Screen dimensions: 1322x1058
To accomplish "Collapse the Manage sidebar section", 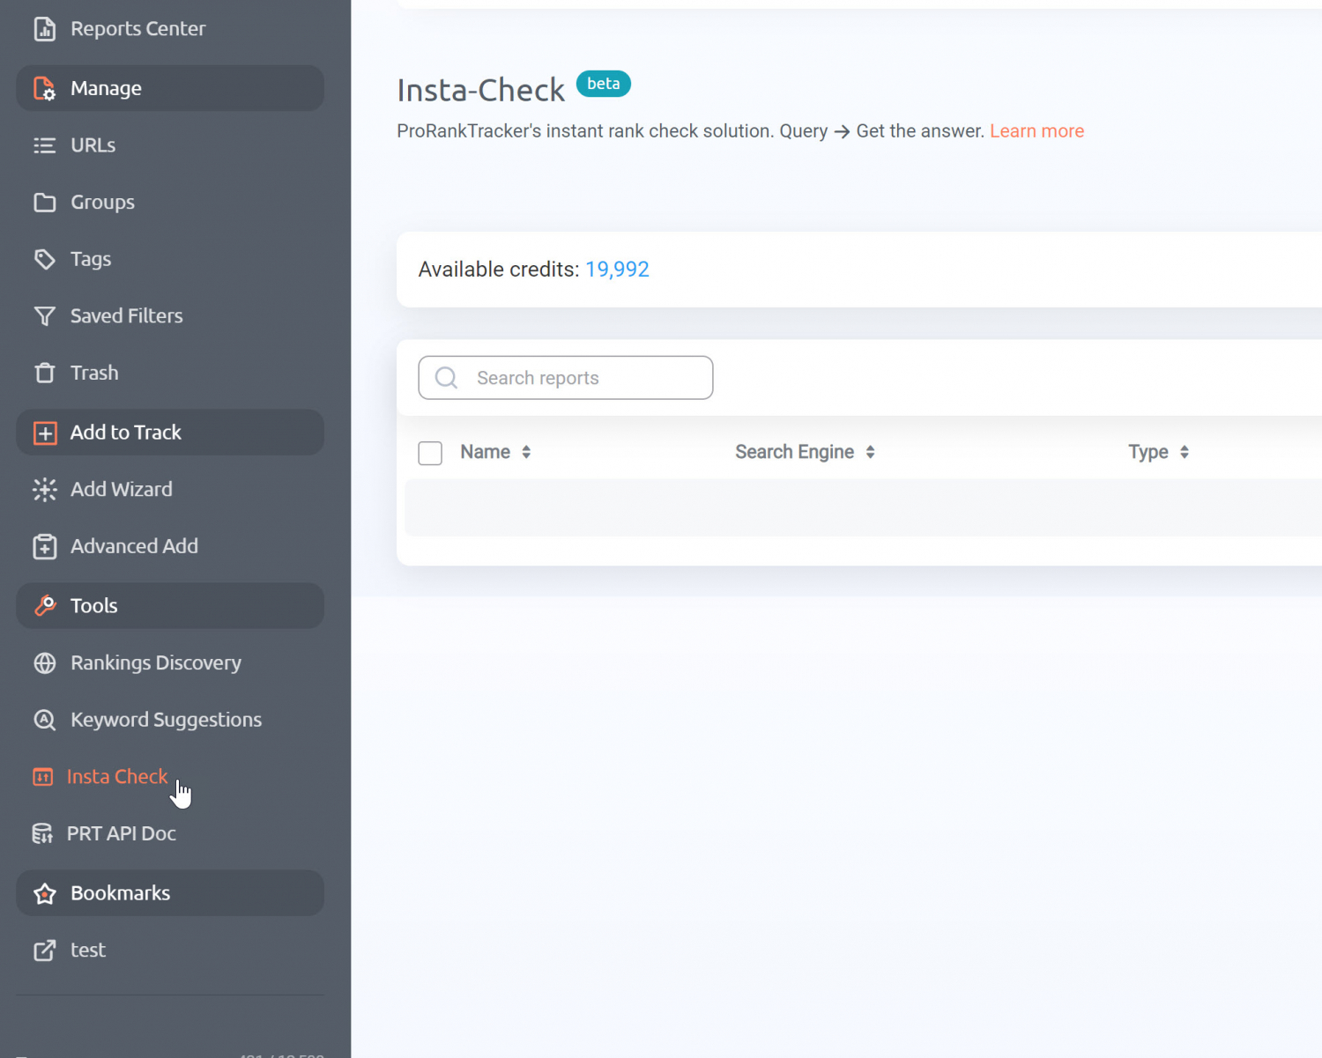I will coord(170,88).
